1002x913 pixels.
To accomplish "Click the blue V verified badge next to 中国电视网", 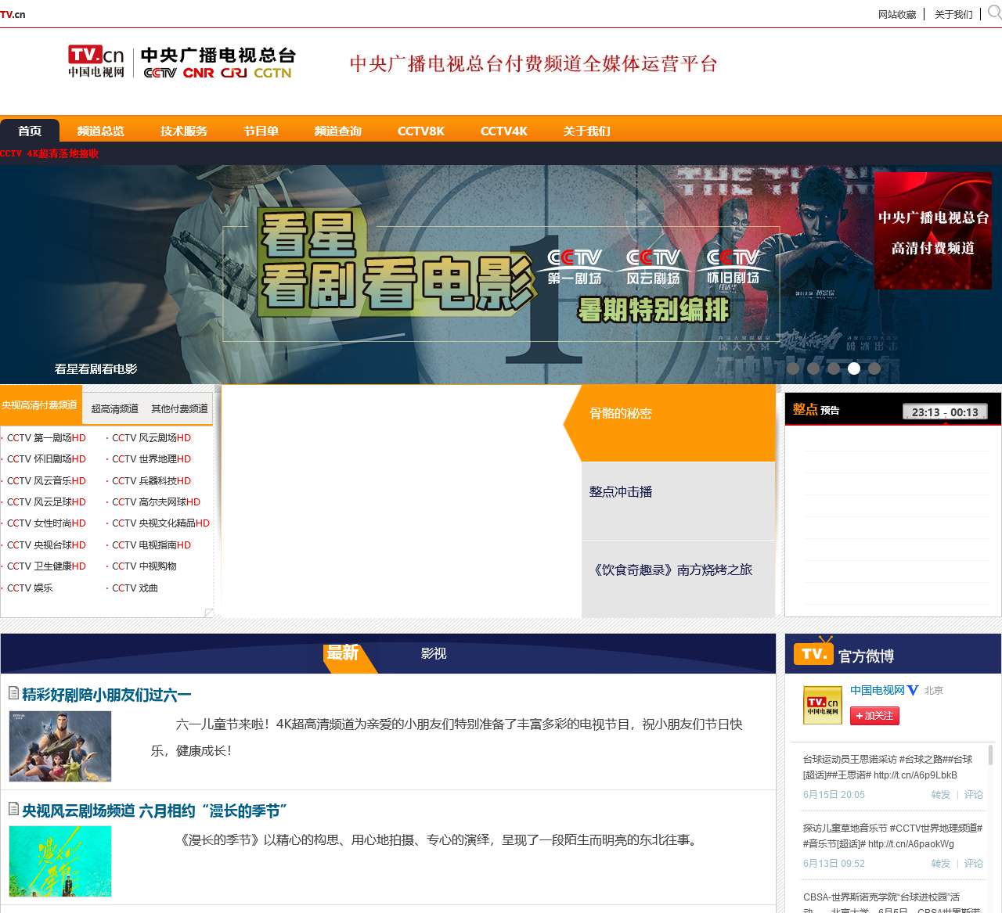I will point(913,690).
